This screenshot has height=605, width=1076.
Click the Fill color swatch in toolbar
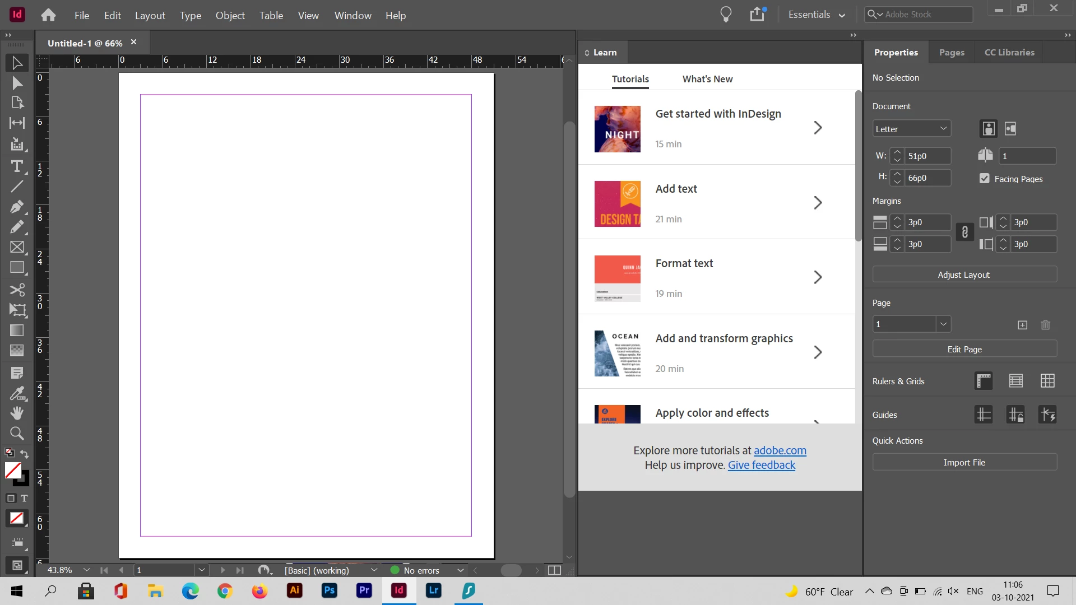(x=13, y=470)
